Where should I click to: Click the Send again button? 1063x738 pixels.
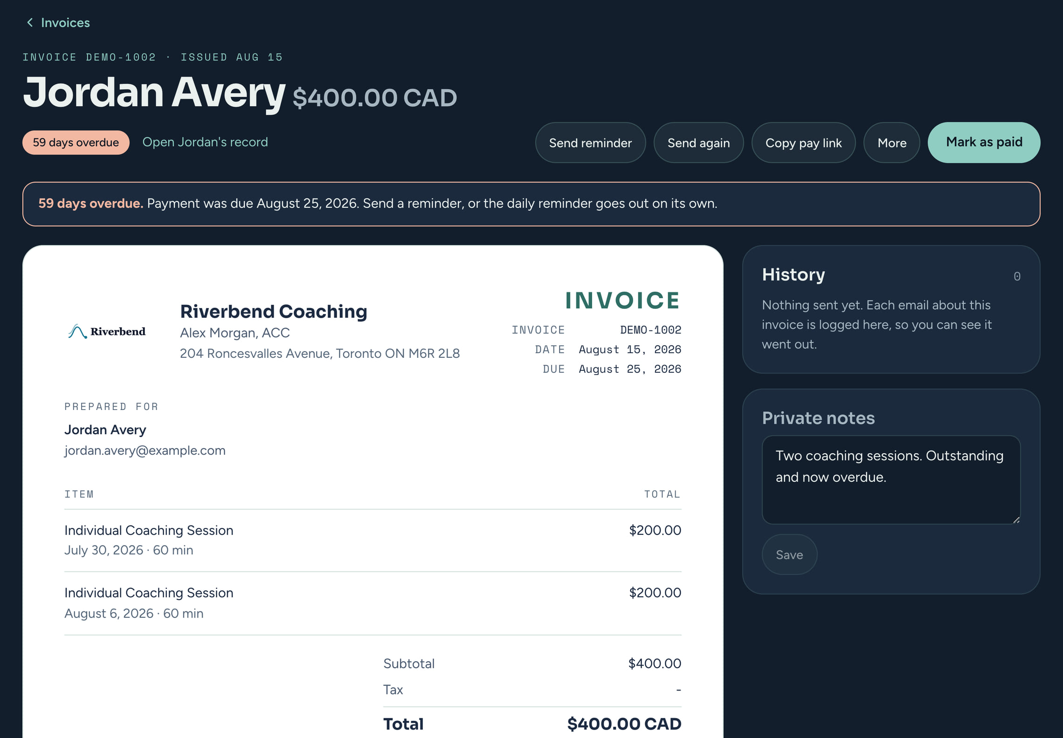click(x=698, y=143)
